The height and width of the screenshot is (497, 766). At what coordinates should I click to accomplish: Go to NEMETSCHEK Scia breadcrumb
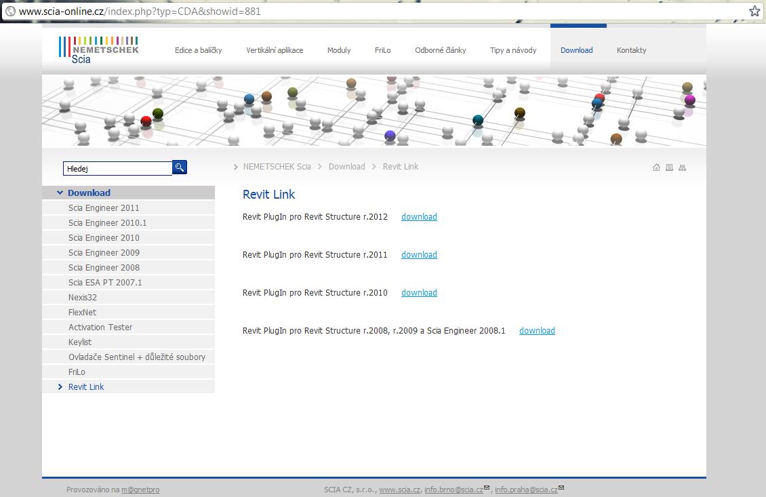277,167
